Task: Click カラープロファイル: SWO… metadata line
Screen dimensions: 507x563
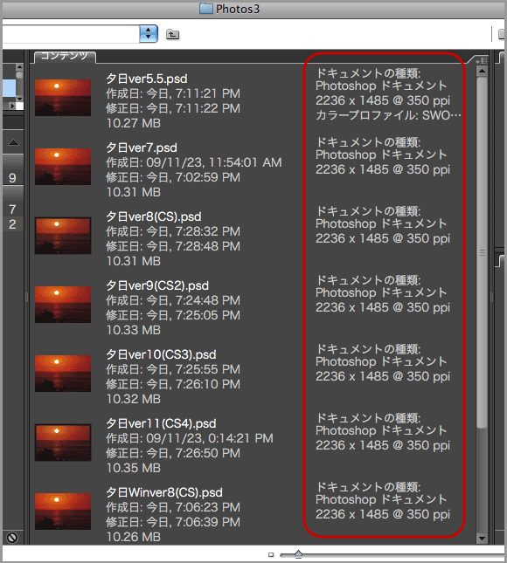Action: 388,115
